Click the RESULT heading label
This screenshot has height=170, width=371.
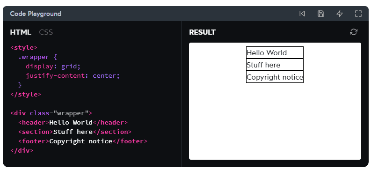[202, 32]
